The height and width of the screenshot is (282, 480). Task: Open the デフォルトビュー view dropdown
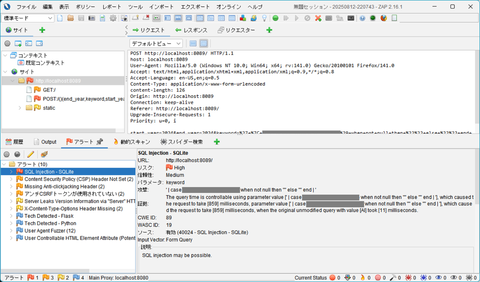[x=156, y=44]
